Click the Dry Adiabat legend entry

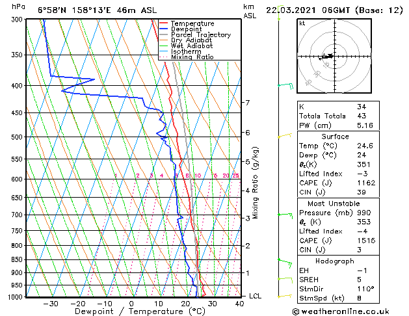(x=191, y=40)
